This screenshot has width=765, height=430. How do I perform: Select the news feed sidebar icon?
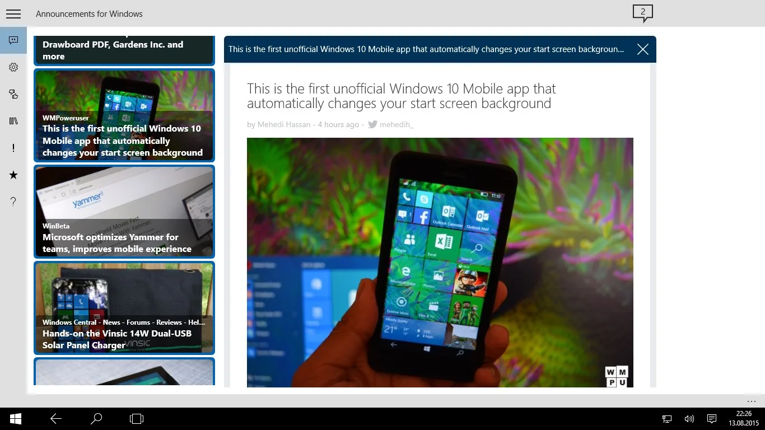click(x=13, y=40)
